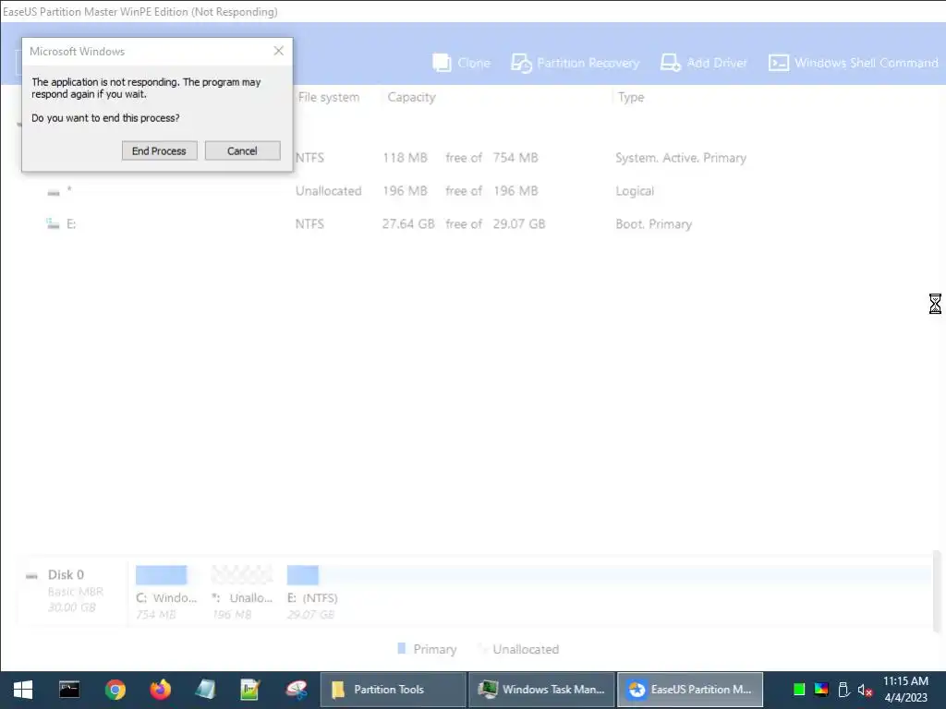Screen dimensions: 946x709
Task: Open the Windows Start menu
Action: pyautogui.click(x=23, y=690)
